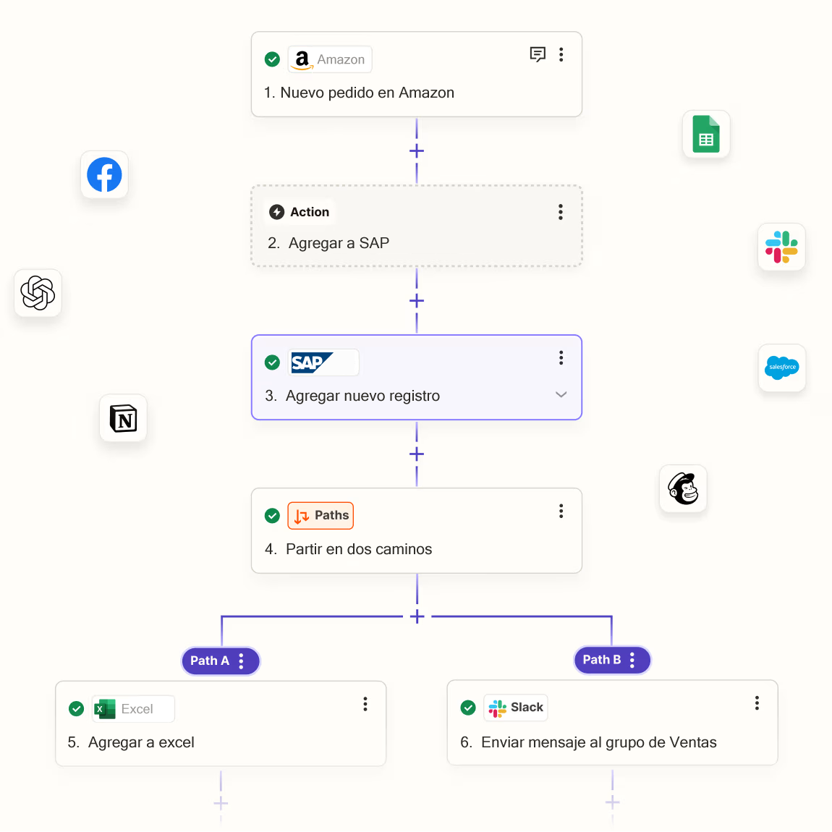832x832 pixels.
Task: Add a step below the Amazon trigger
Action: (417, 151)
